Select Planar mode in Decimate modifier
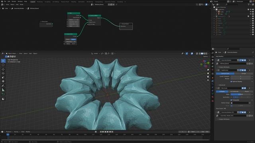The width and height of the screenshot is (255, 143). click(x=247, y=92)
